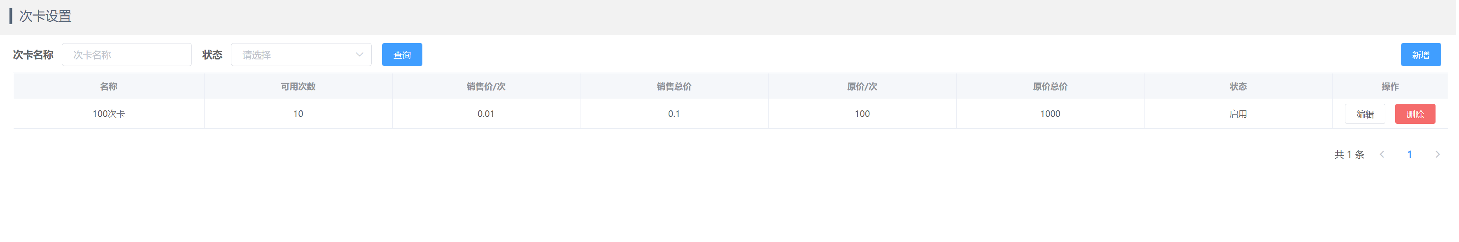Edit the 100次卡 row with 编辑

[1365, 114]
